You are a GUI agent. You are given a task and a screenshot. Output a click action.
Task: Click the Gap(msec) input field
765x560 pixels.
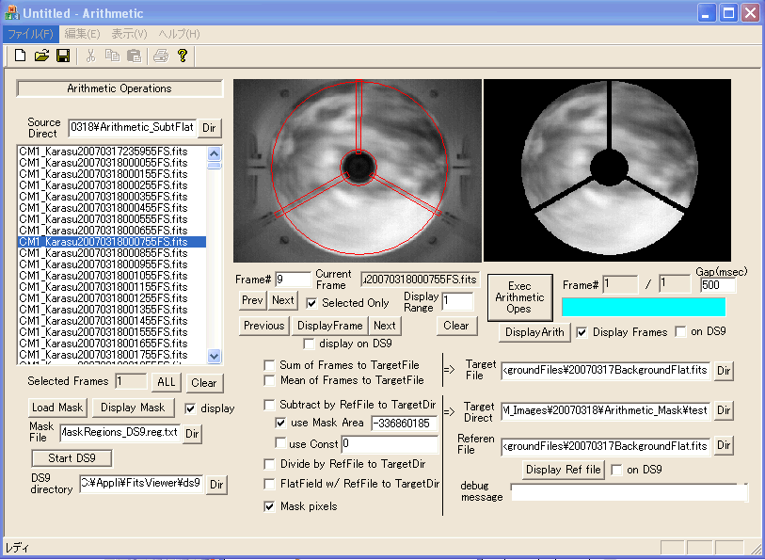(x=718, y=284)
